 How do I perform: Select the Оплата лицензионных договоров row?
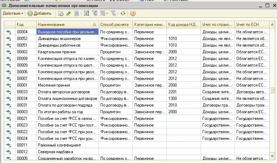[137, 99]
